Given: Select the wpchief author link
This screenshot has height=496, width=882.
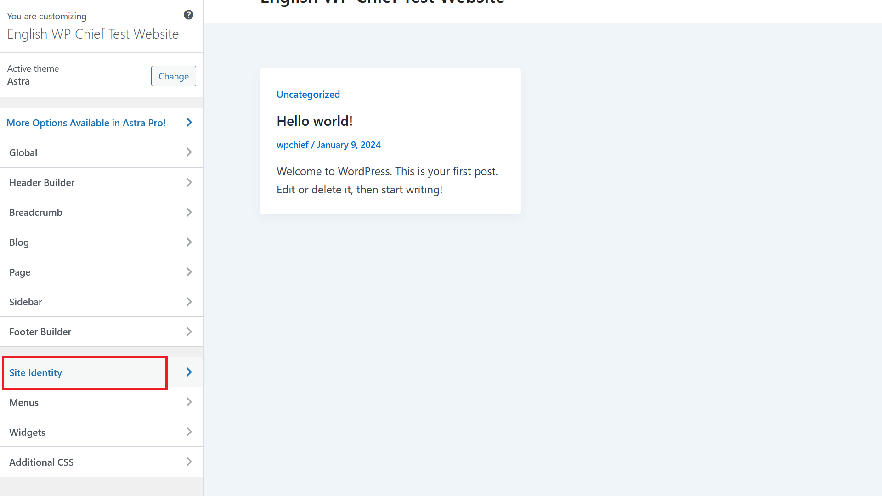Looking at the screenshot, I should tap(292, 144).
